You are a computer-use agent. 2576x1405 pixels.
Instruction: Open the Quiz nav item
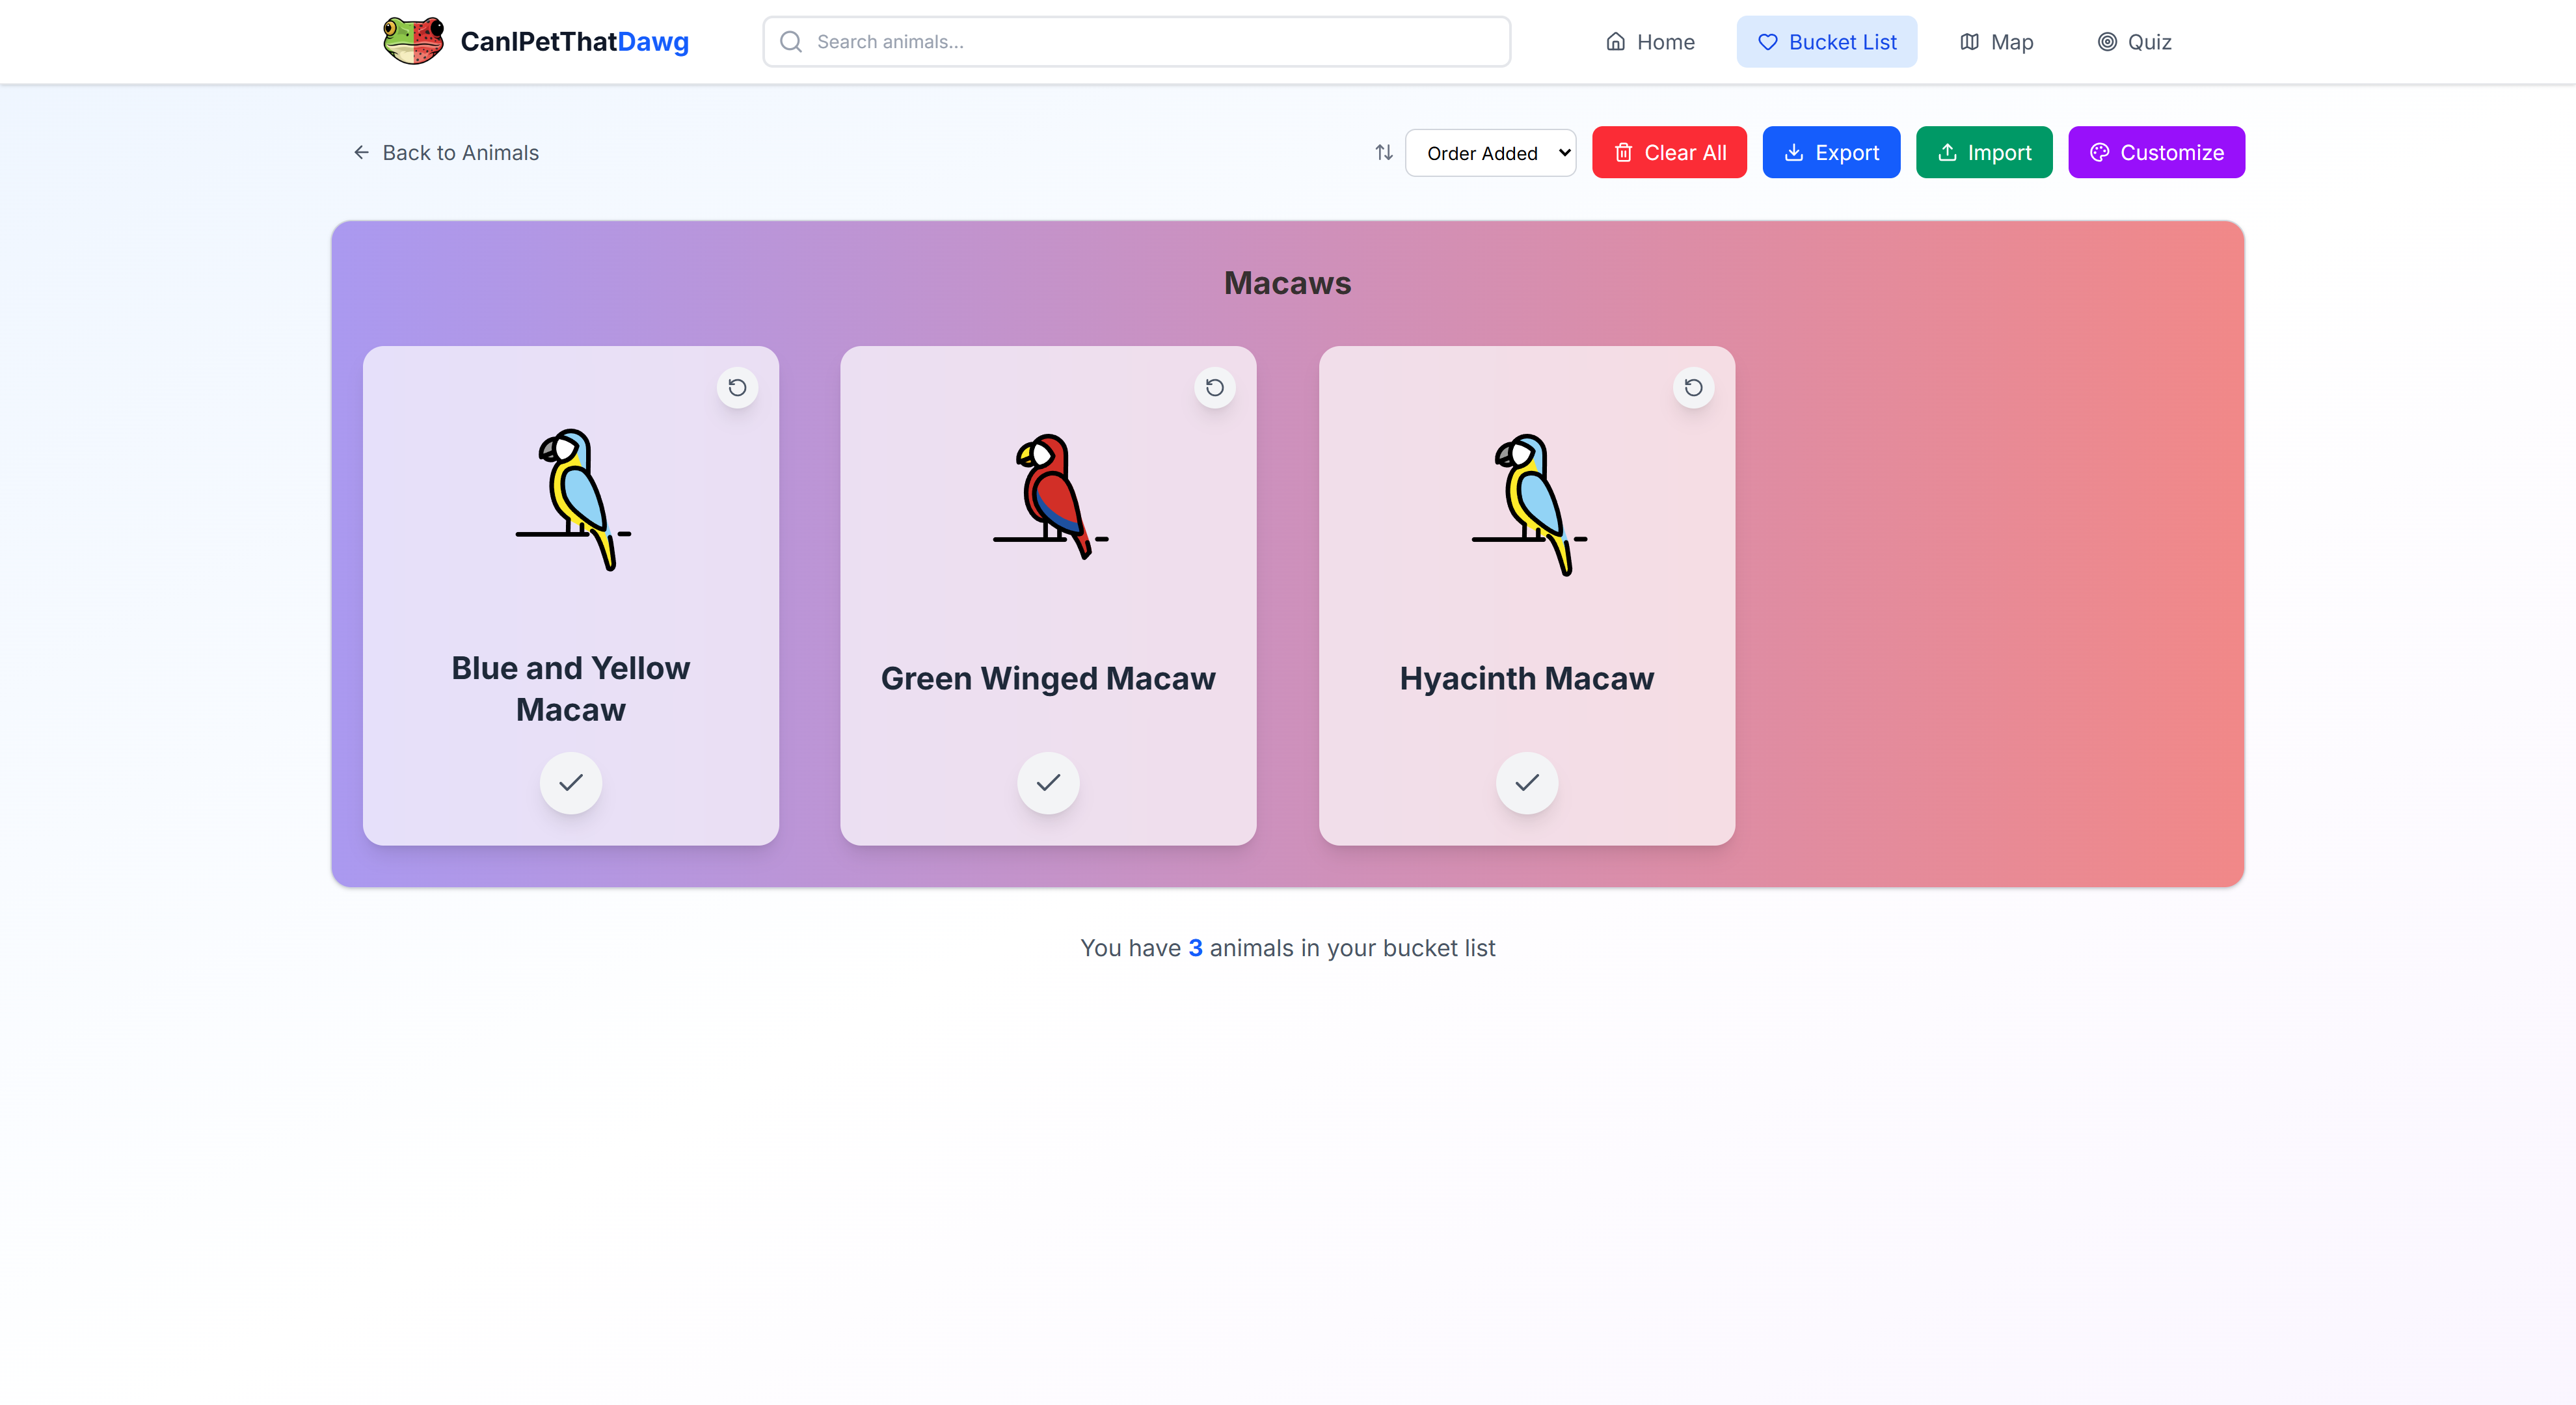(2134, 42)
